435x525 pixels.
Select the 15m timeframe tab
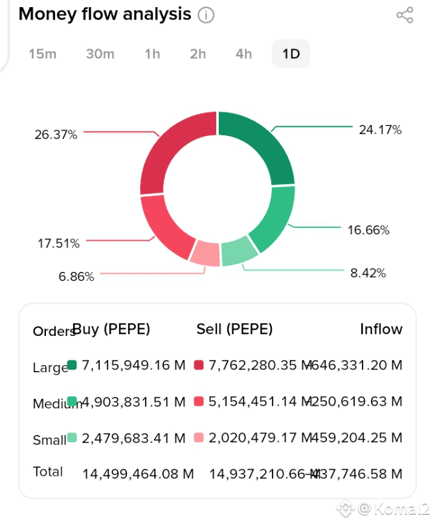pos(42,54)
